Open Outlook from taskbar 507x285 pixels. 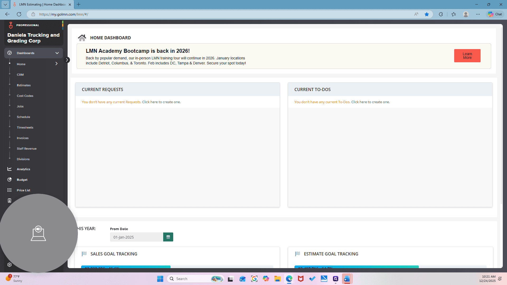tap(242, 279)
